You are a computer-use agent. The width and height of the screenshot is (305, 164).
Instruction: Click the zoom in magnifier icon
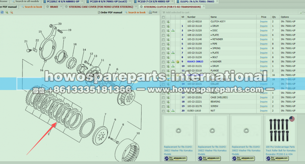pyautogui.click(x=7, y=12)
